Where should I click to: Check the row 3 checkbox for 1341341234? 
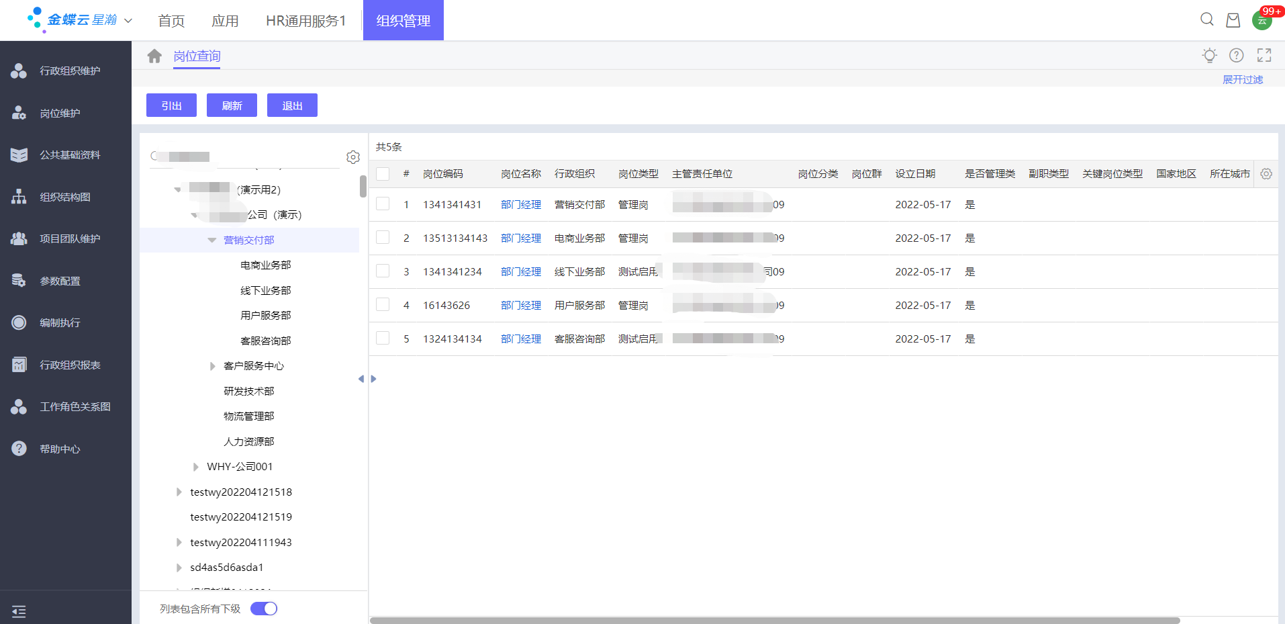point(383,271)
